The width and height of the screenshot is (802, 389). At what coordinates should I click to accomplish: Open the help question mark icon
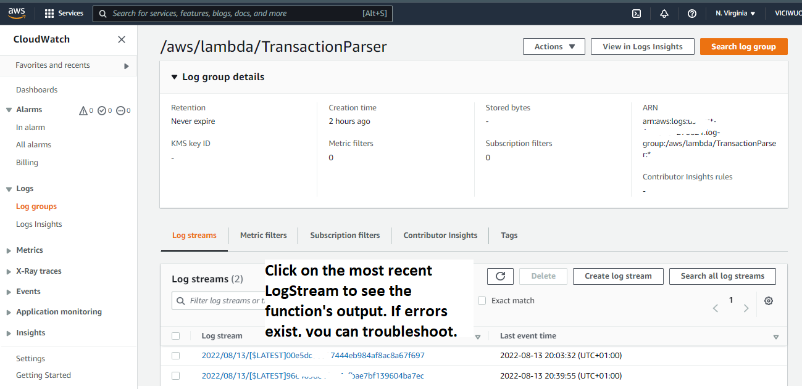click(692, 14)
